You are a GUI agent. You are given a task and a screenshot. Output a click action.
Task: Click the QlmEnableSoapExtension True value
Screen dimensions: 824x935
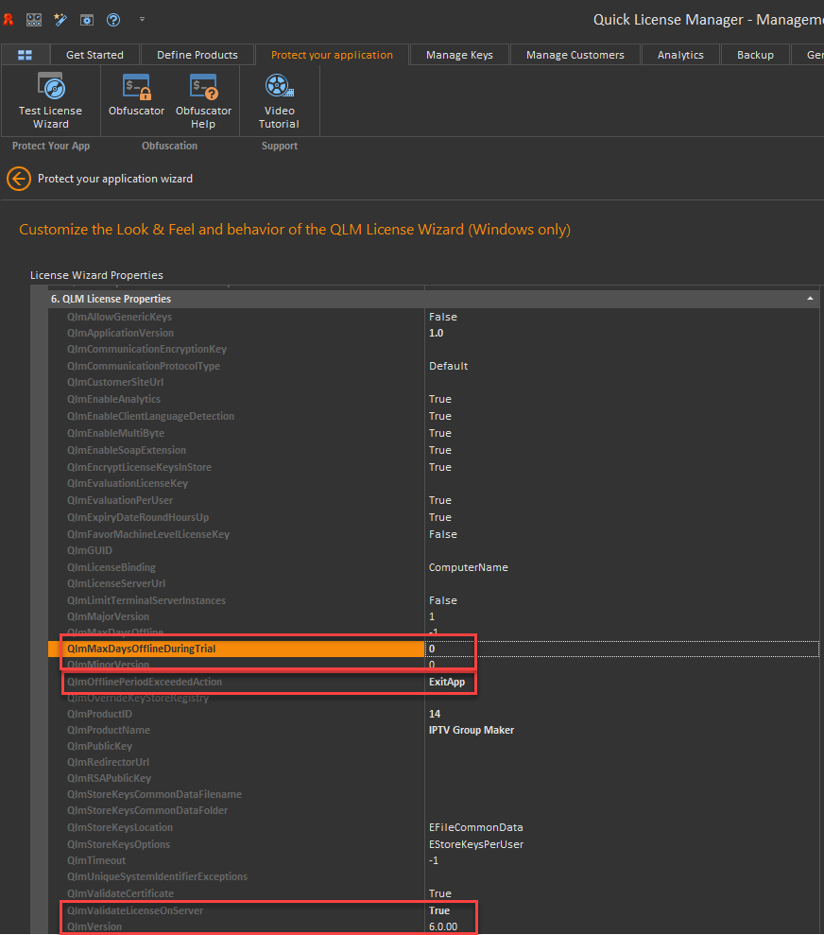click(x=439, y=450)
